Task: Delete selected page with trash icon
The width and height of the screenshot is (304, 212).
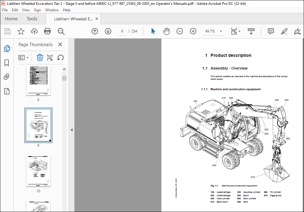Action: click(40, 57)
